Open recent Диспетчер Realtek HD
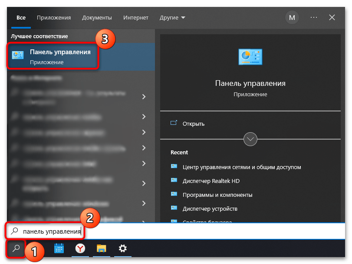 [211, 181]
